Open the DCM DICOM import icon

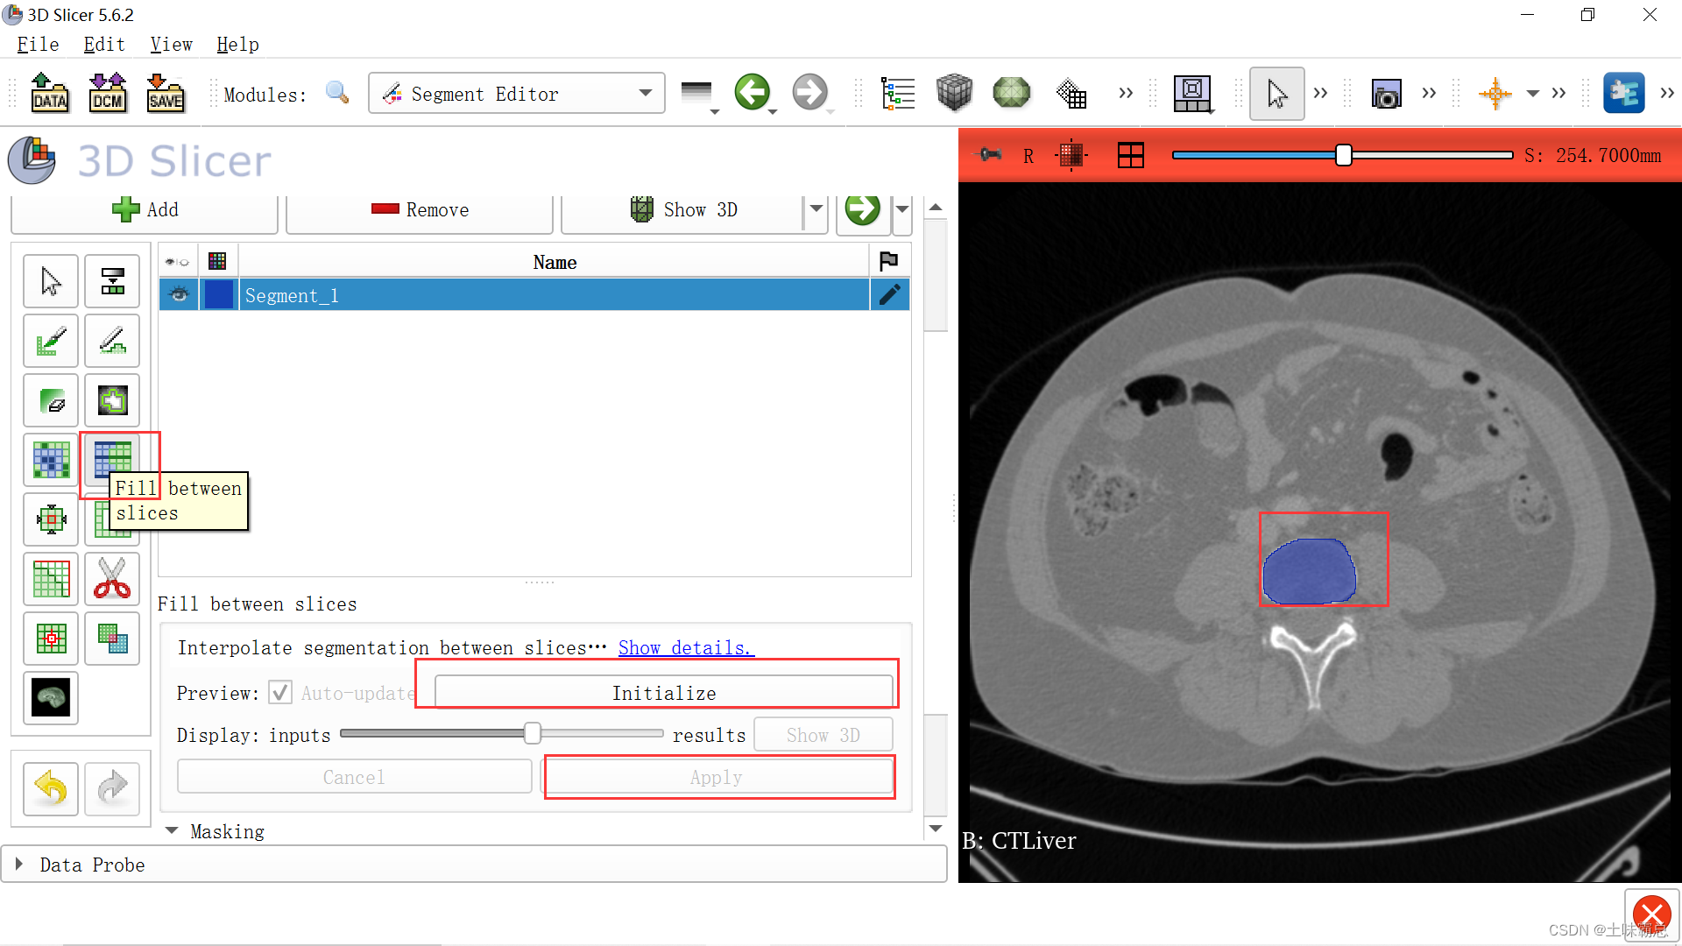click(108, 92)
